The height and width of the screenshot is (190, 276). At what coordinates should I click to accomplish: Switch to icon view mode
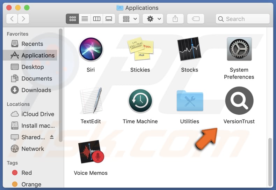(x=72, y=19)
